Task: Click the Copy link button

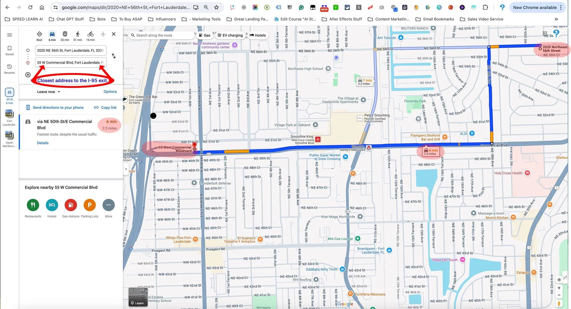Action: [x=105, y=107]
